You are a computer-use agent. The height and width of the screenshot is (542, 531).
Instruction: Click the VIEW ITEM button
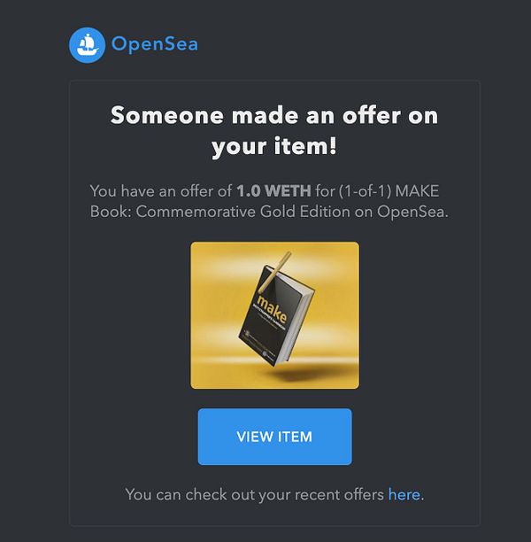[x=274, y=437]
